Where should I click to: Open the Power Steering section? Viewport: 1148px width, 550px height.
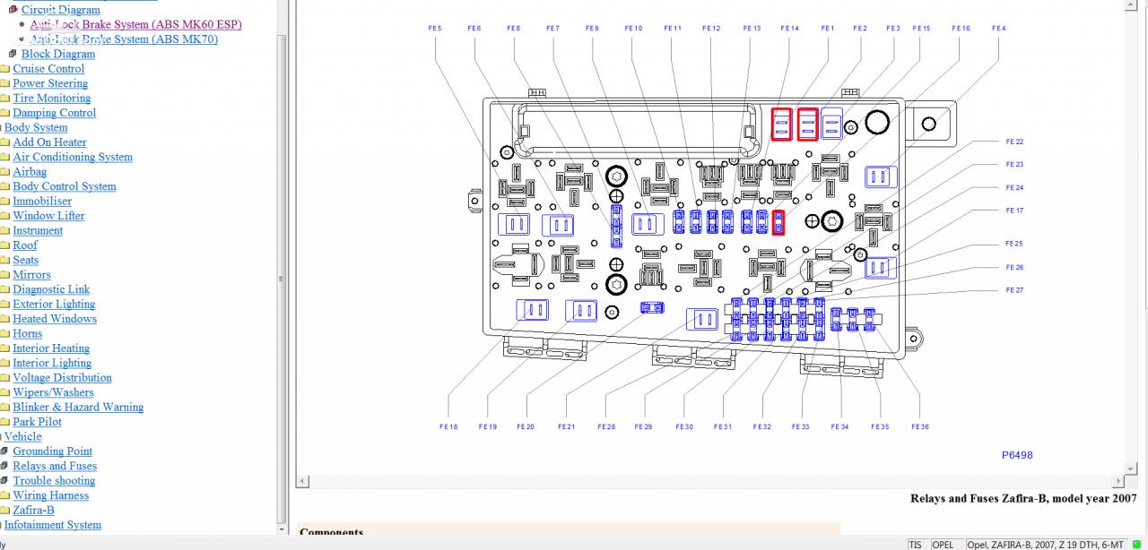(50, 83)
